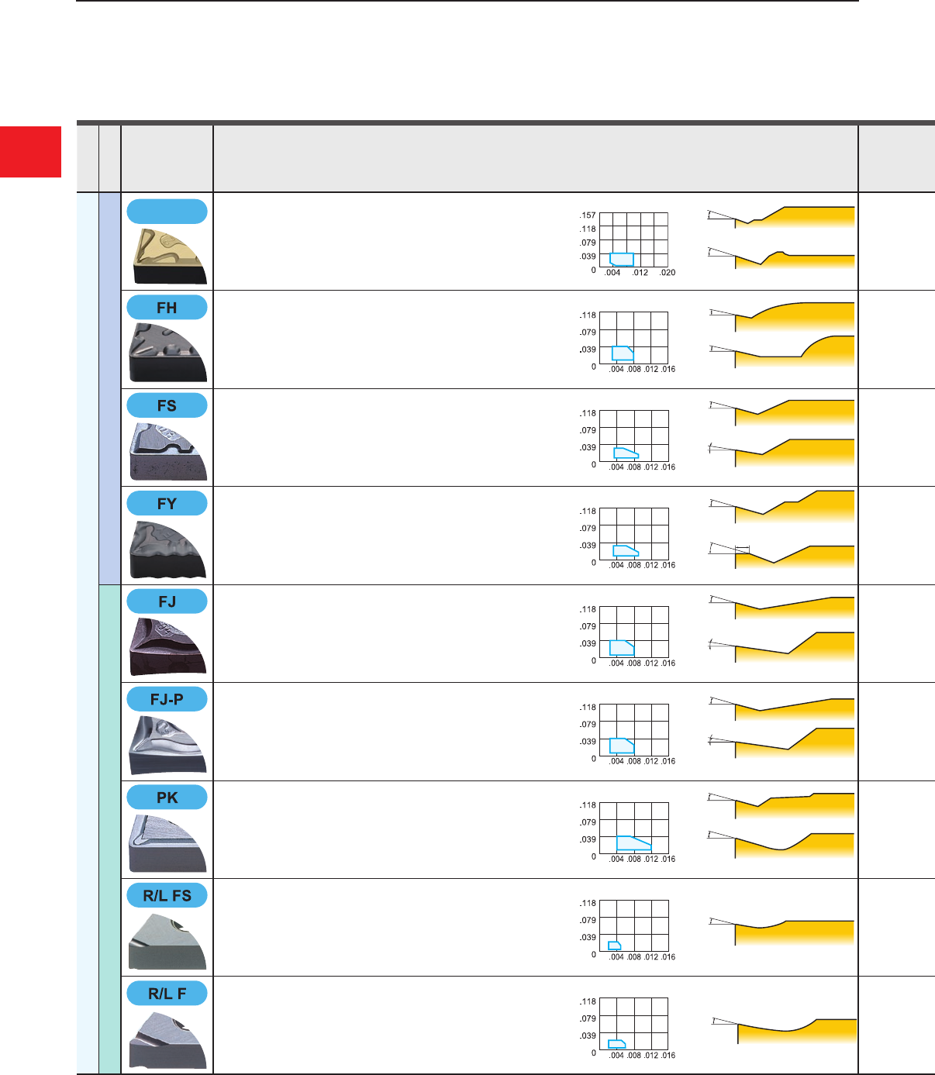Click the R/L FS label badge
The height and width of the screenshot is (1075, 935).
click(167, 895)
